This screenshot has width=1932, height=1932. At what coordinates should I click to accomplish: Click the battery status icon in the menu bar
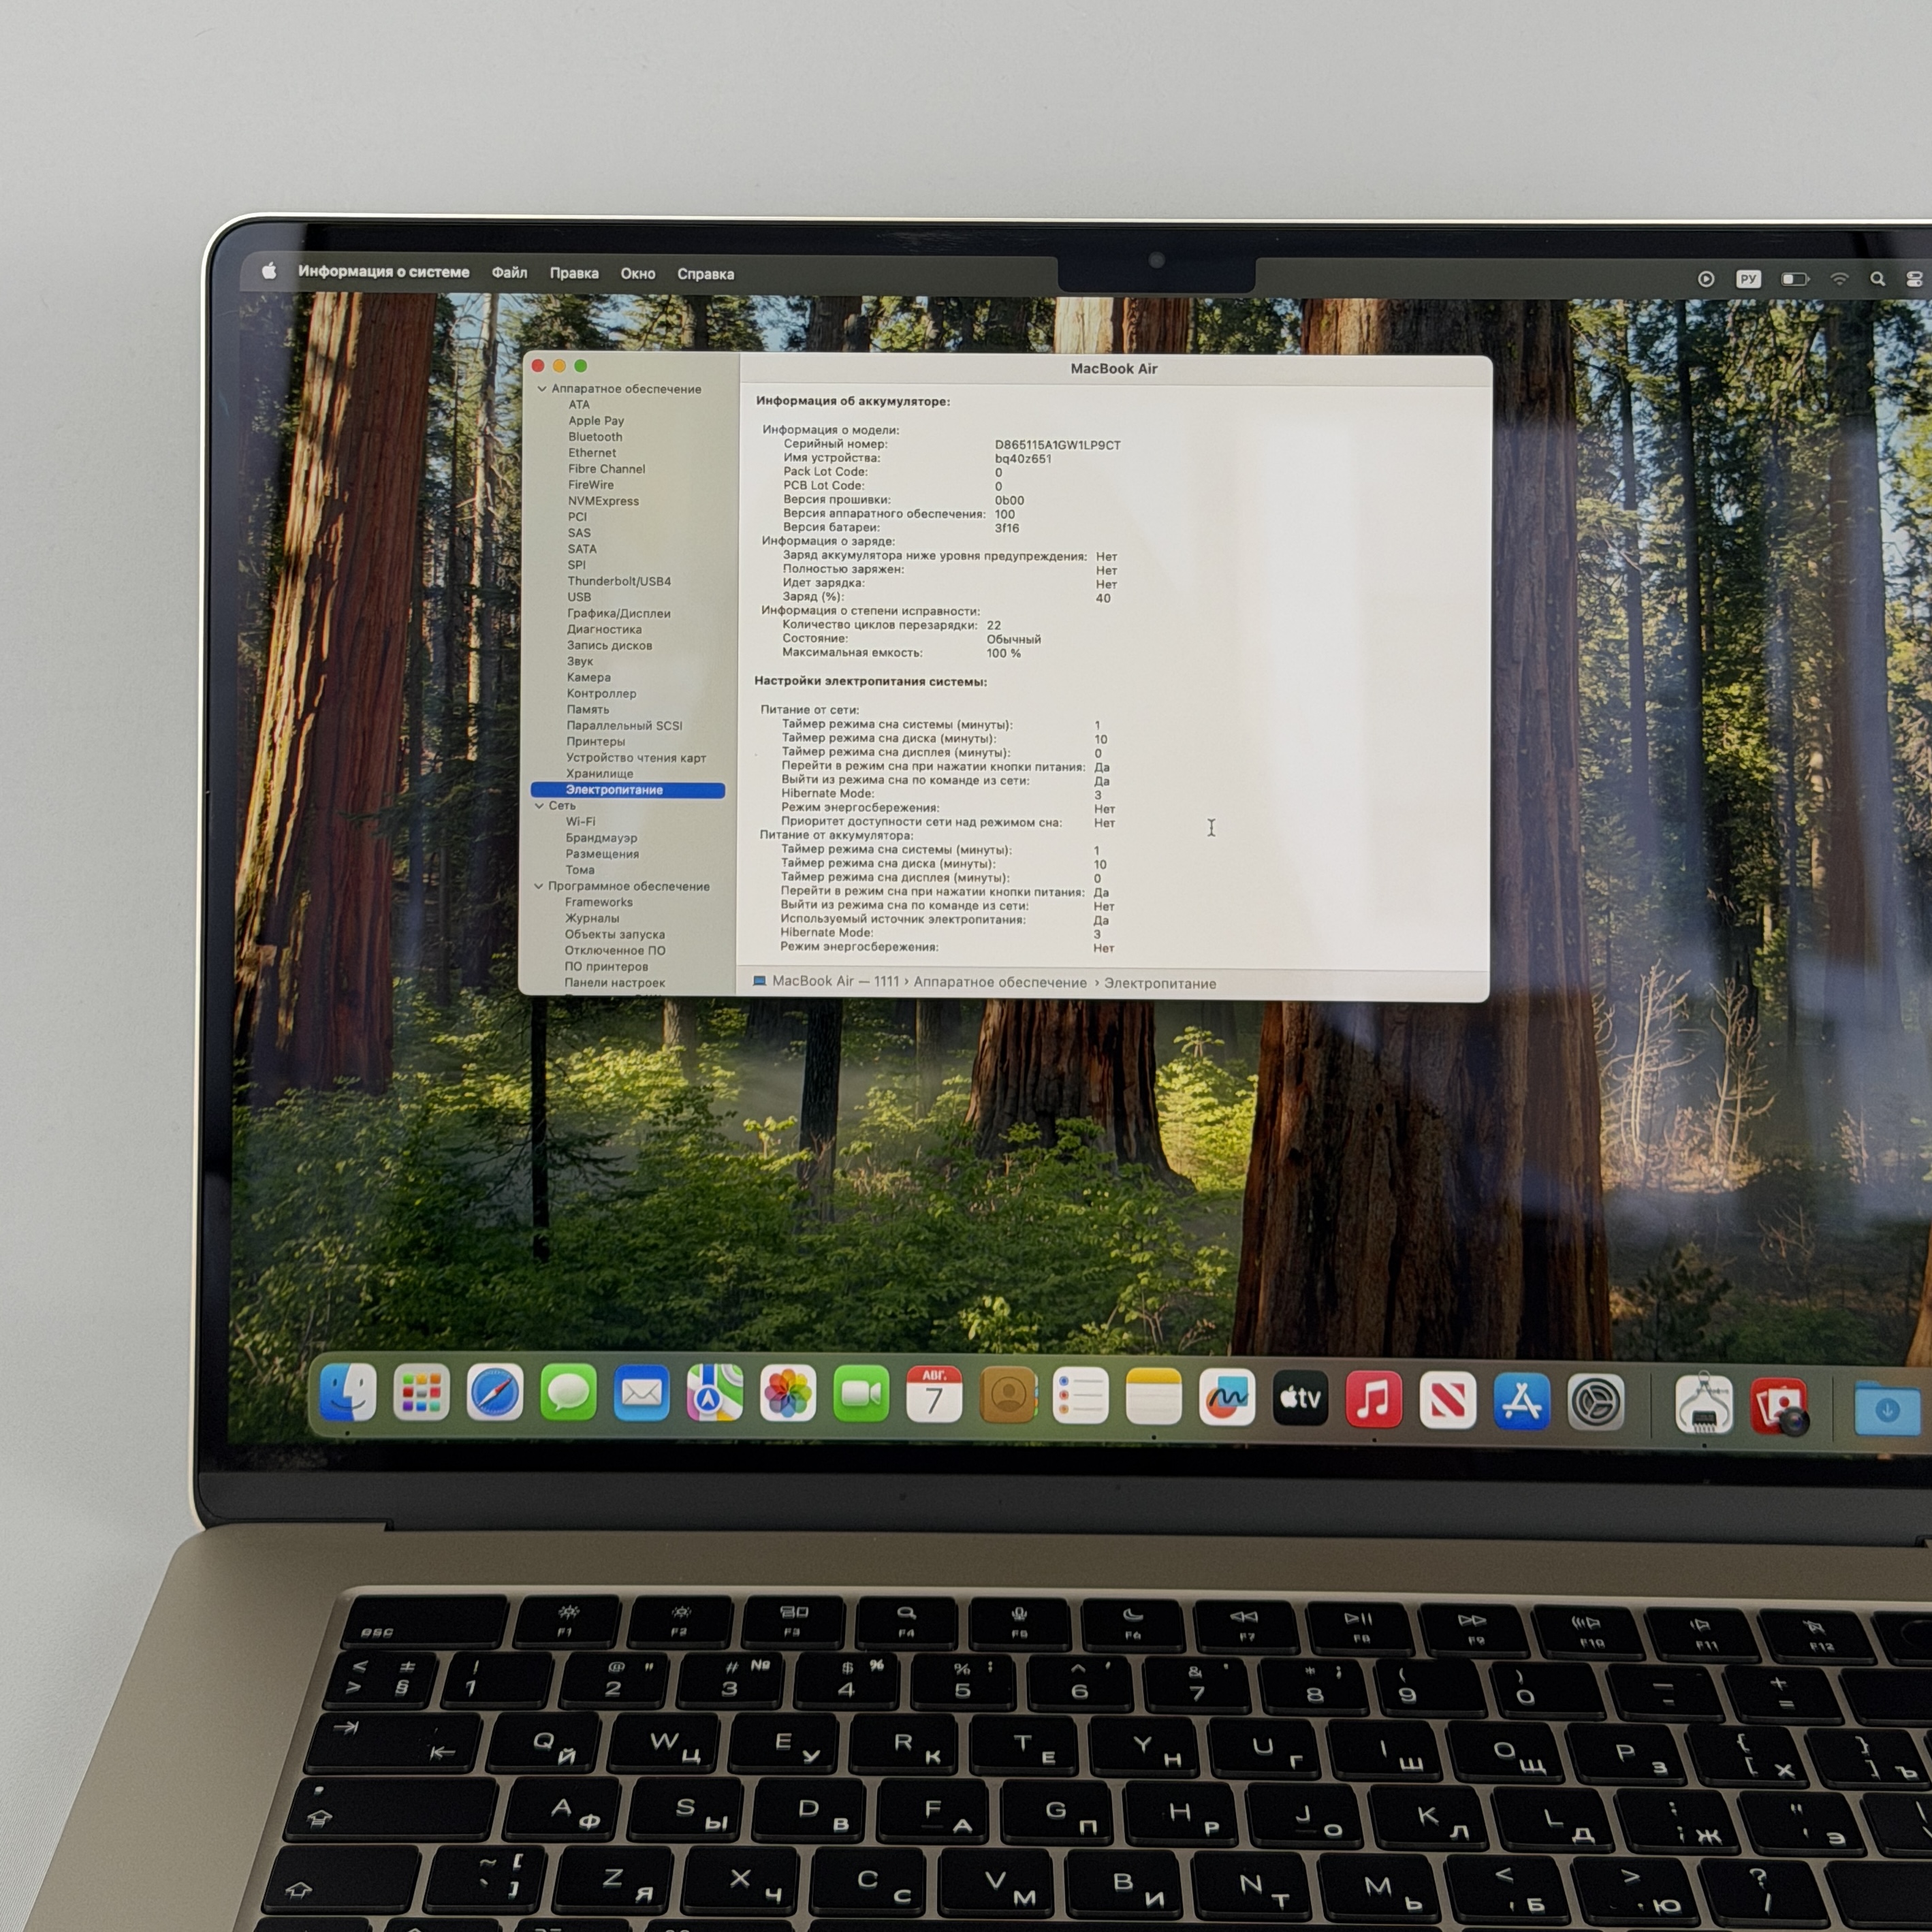[1796, 279]
